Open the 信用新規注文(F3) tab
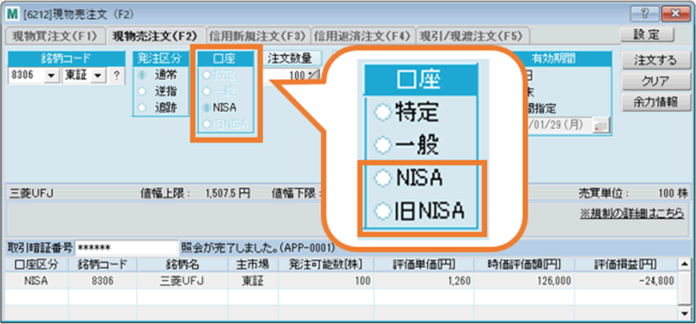 click(258, 36)
